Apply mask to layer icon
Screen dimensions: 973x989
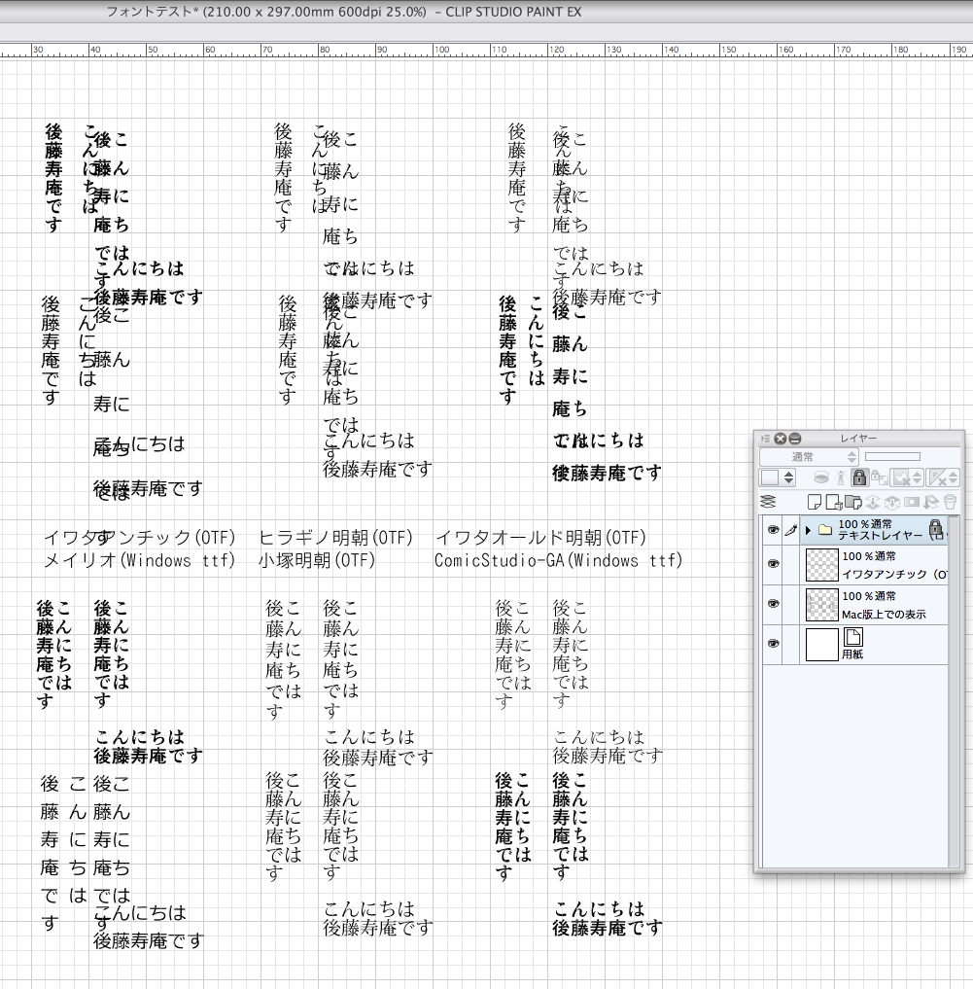point(931,502)
